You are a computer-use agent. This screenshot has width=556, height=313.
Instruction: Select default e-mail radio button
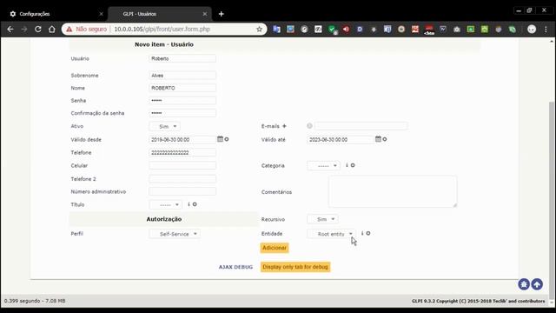[x=309, y=125]
